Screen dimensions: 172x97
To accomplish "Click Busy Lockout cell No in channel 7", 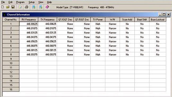I will [158, 50].
